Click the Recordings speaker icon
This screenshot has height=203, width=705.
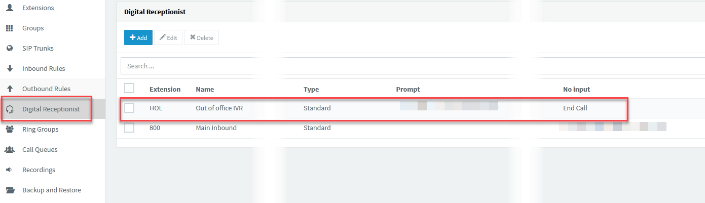pos(9,170)
